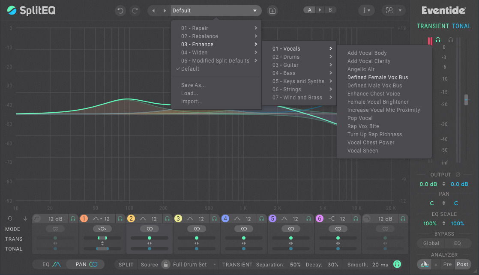Toggle band 1 on or off
This screenshot has width=479, height=275.
84,218
